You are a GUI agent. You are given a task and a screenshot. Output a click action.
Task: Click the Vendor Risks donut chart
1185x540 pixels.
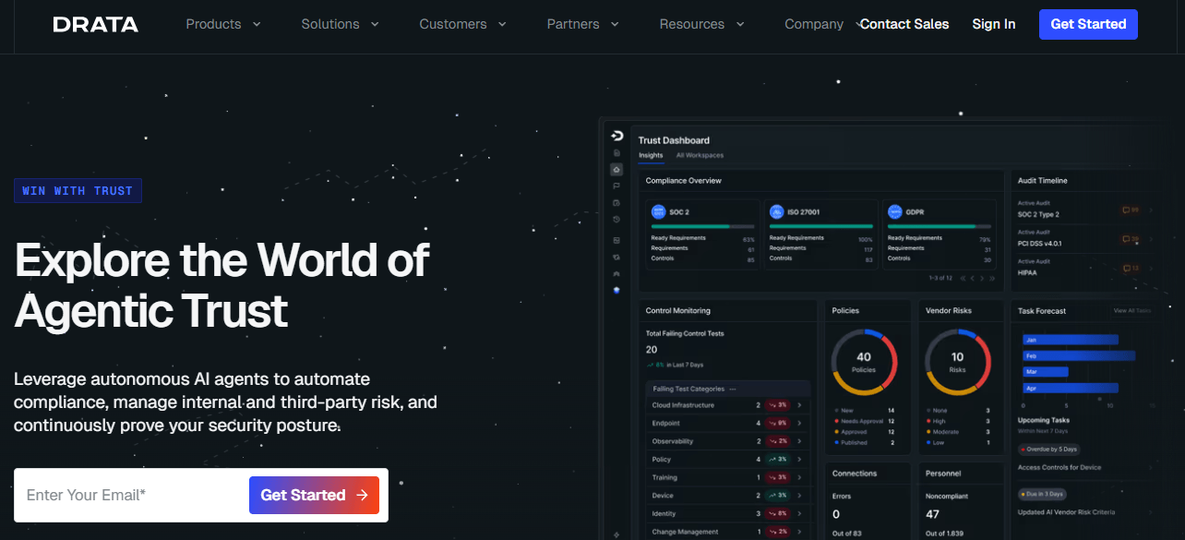pos(957,363)
